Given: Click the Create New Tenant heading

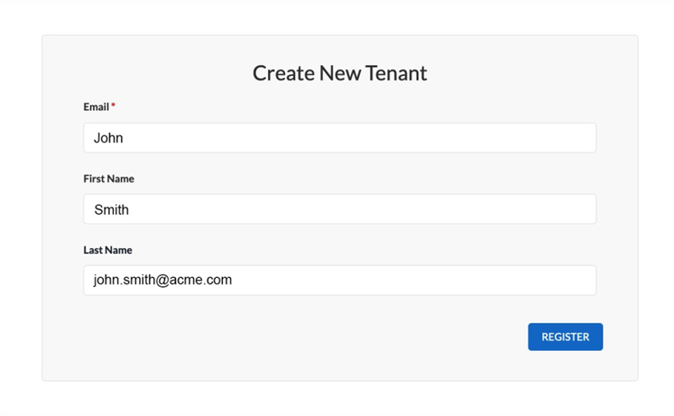Looking at the screenshot, I should coord(339,73).
